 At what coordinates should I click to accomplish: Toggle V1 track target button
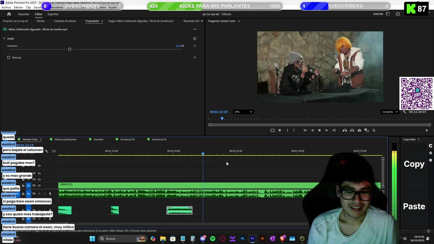click(28, 185)
